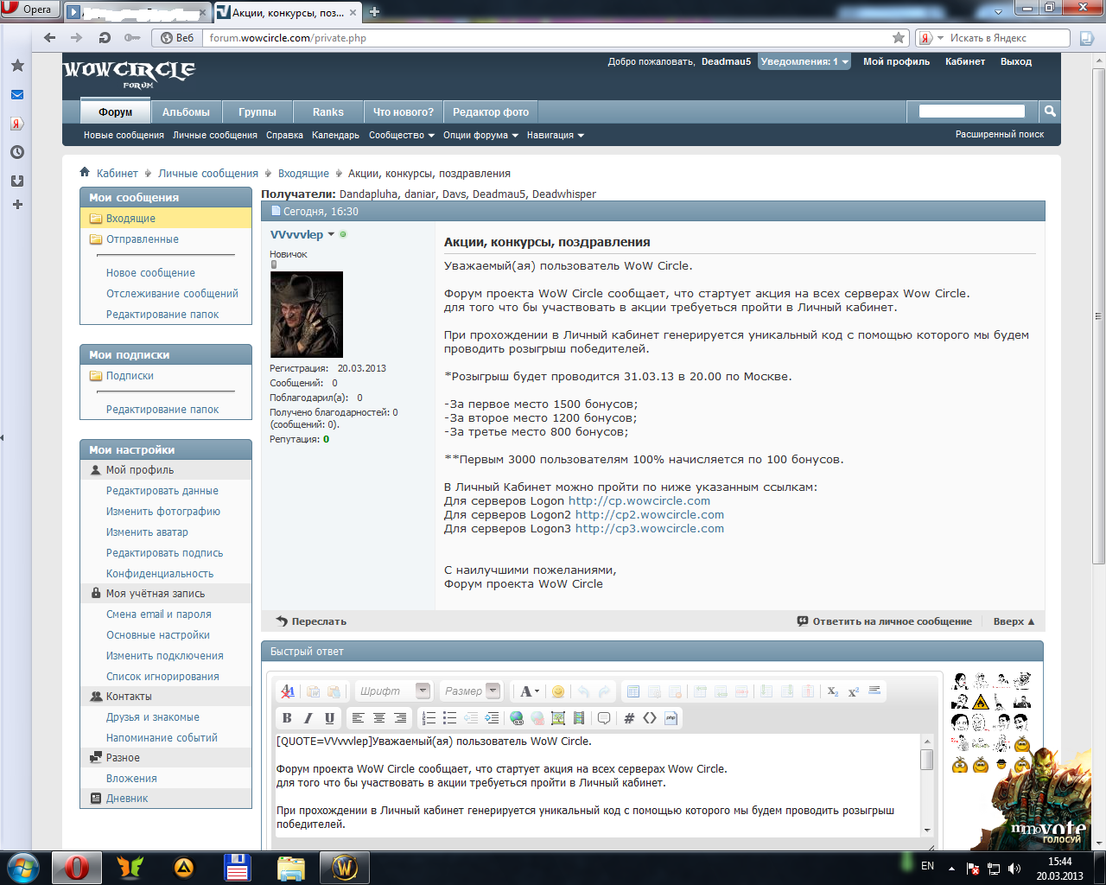Image resolution: width=1106 pixels, height=885 pixels.
Task: Click the forum search magnifier button
Action: (1050, 111)
